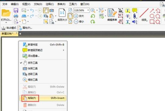The width and height of the screenshot is (165, 111).
Task: Select the Typewriter tool
Action: (x=120, y=11)
